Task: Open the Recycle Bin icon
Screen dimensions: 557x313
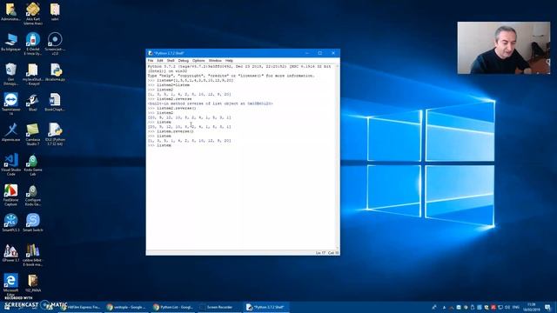Action: [x=10, y=74]
